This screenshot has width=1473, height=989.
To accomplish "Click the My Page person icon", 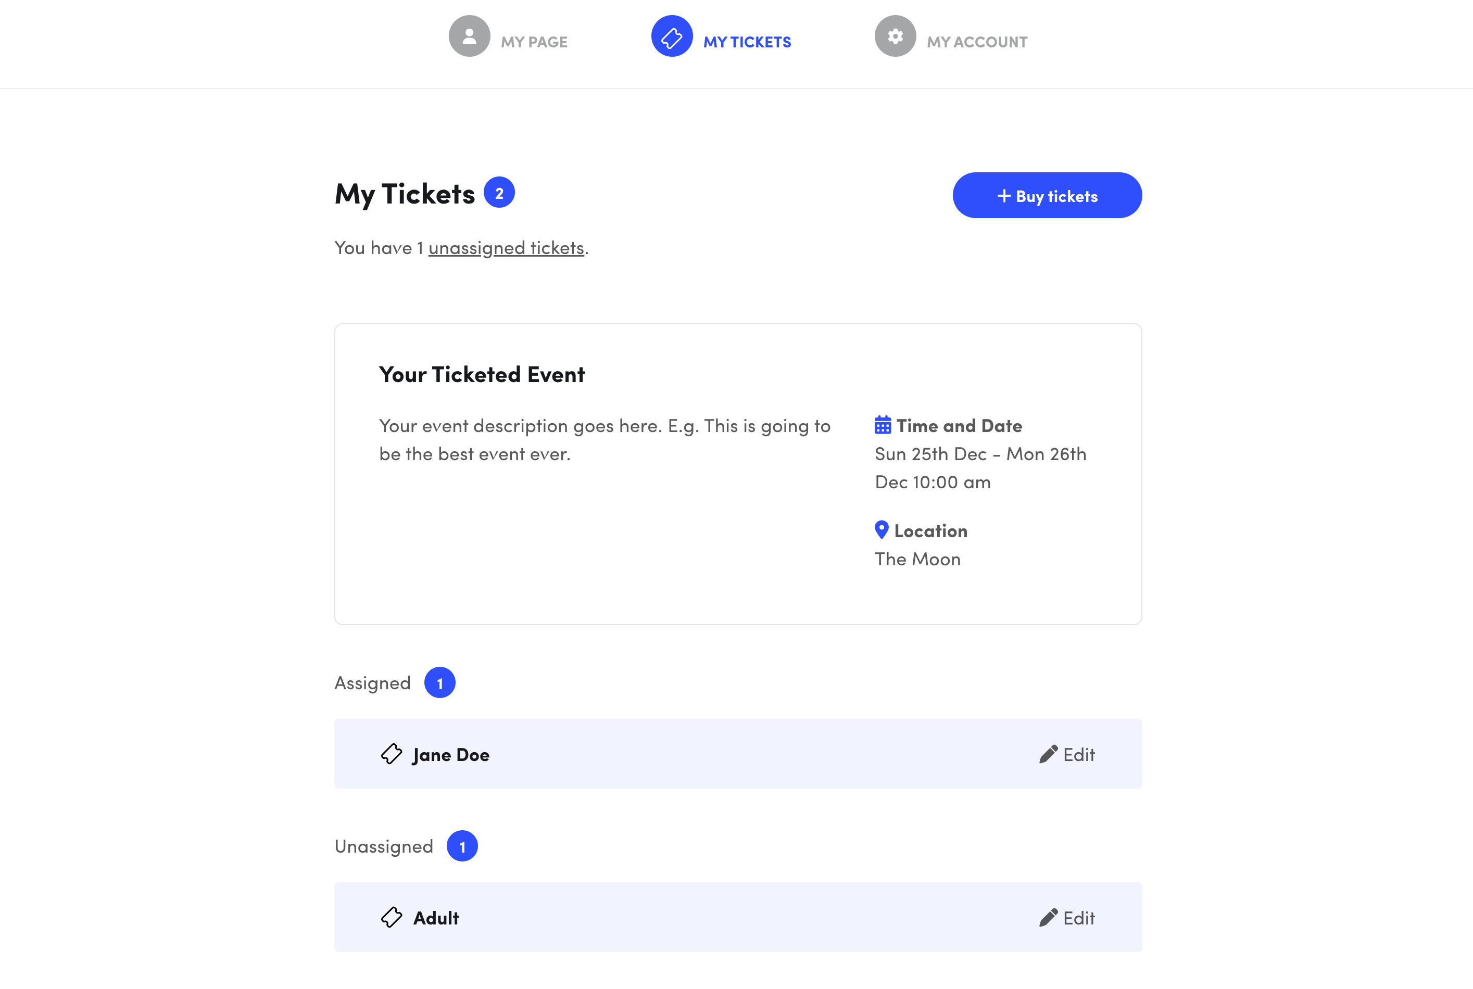I will pyautogui.click(x=469, y=36).
